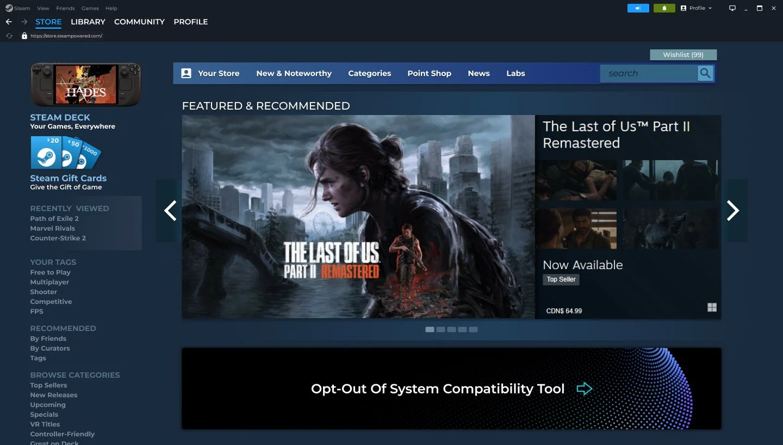Open recently viewed Marvel Rivals
This screenshot has height=445, width=783.
pos(53,228)
